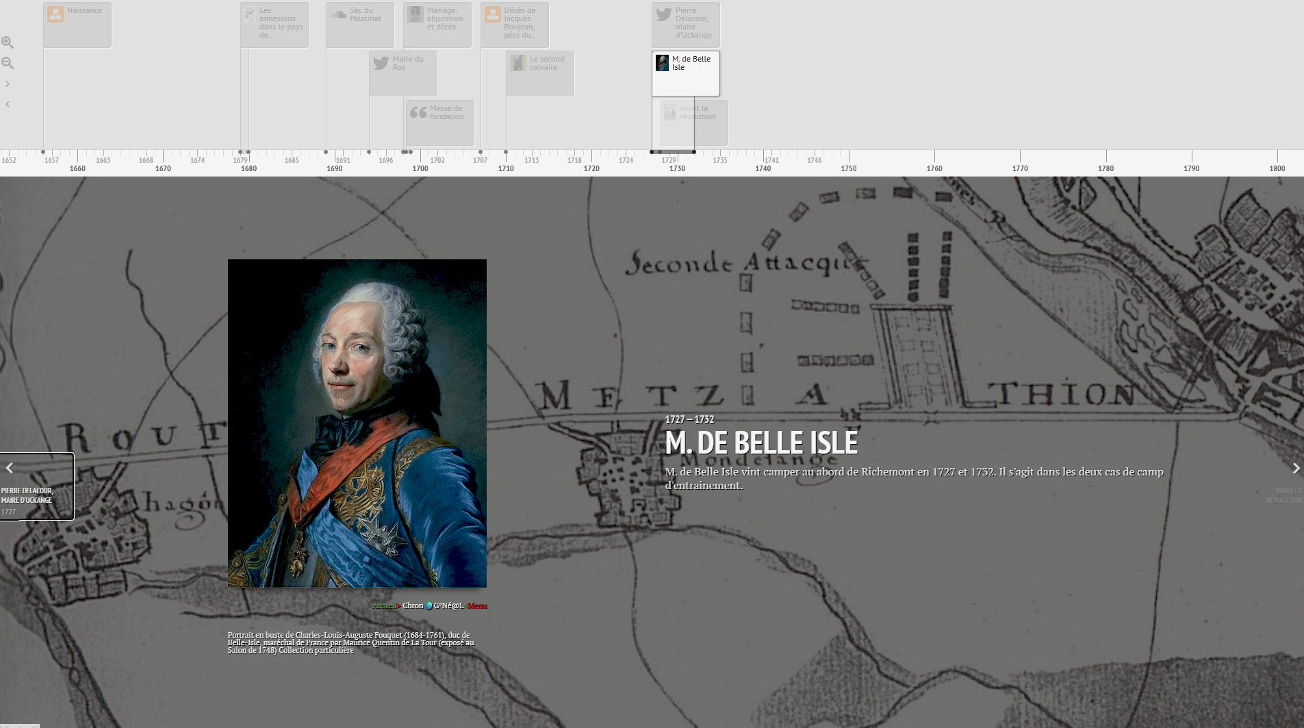The height and width of the screenshot is (728, 1304).
Task: Open the Menu link
Action: (x=478, y=606)
